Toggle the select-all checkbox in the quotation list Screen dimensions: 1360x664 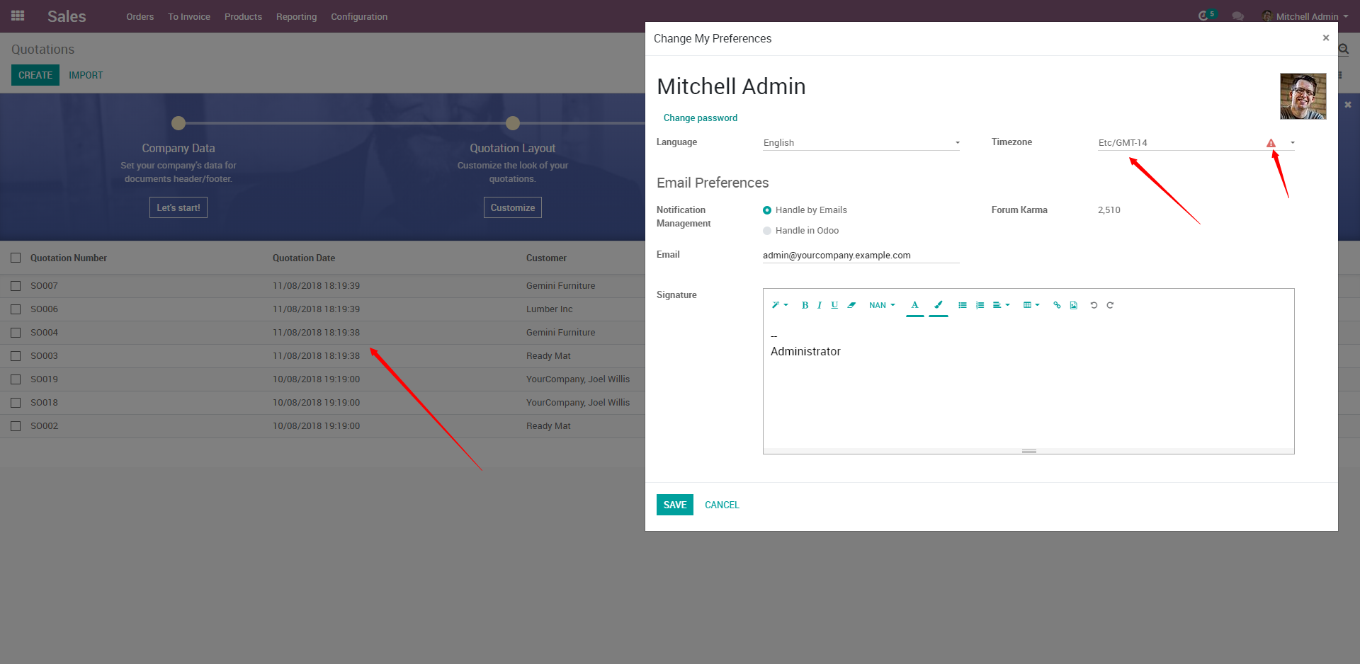point(16,258)
